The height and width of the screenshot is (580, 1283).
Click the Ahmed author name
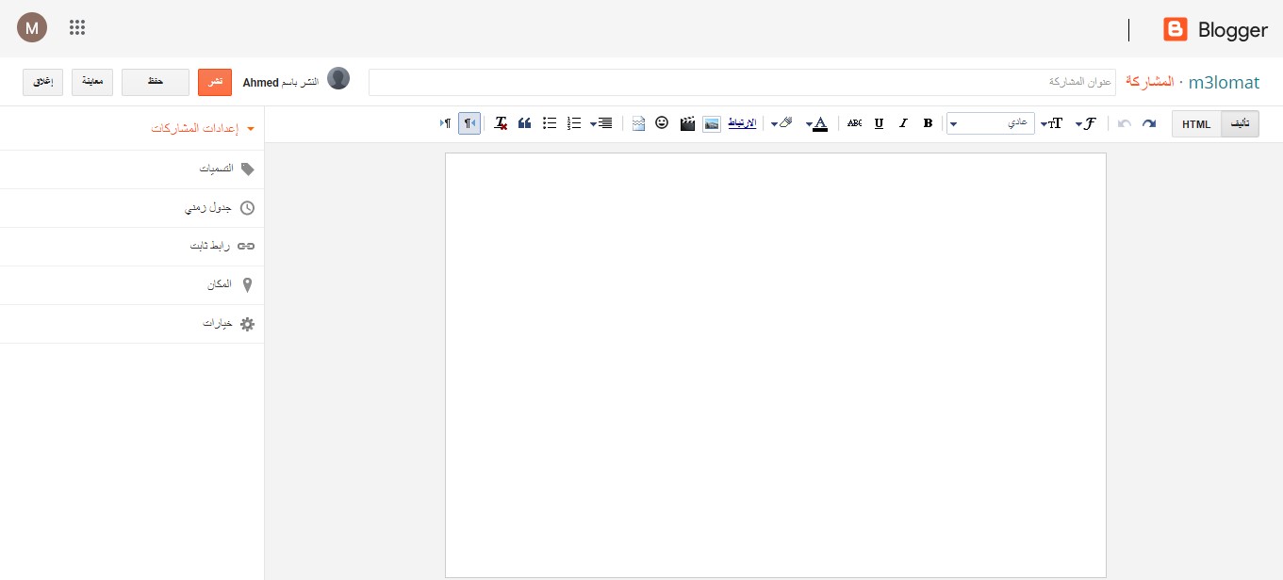(261, 83)
